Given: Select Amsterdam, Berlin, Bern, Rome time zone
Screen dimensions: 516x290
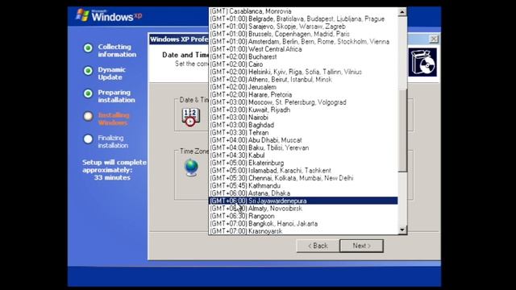Looking at the screenshot, I should coord(303,41).
